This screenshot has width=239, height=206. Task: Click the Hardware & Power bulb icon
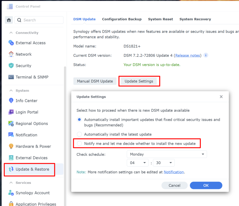(11, 146)
